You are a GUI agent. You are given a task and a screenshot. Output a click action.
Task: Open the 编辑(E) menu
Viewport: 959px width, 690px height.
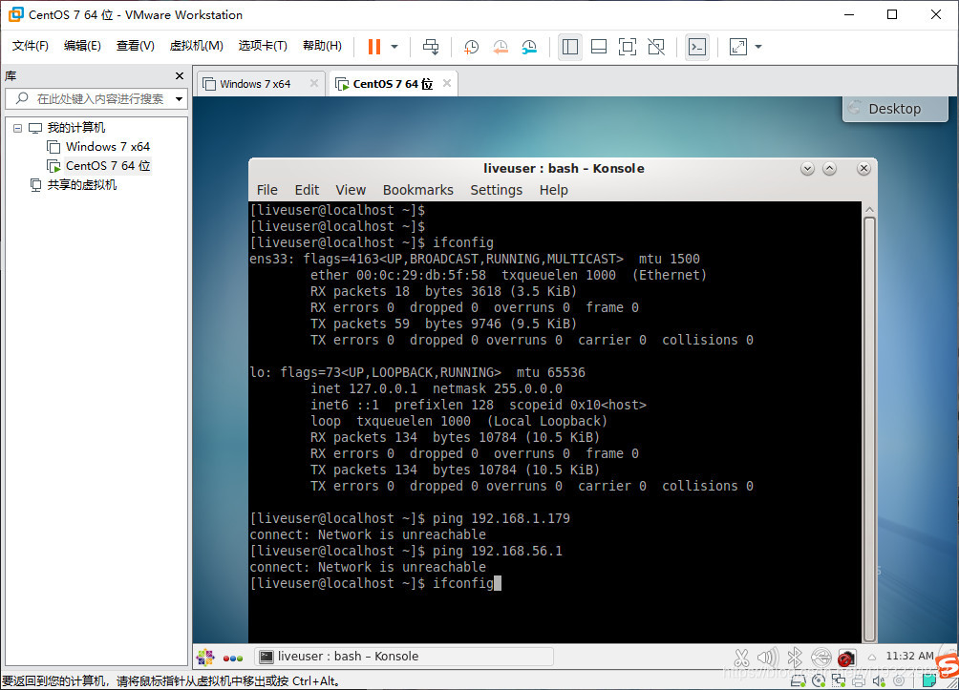(x=82, y=46)
